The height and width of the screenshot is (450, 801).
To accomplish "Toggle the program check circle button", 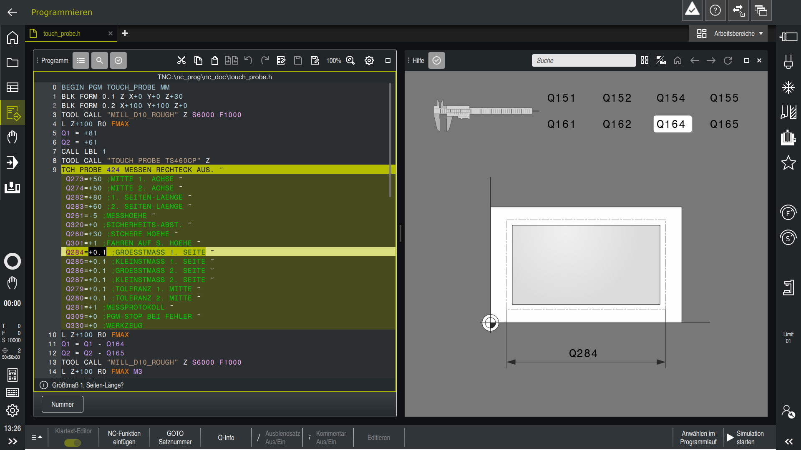I will pyautogui.click(x=118, y=60).
